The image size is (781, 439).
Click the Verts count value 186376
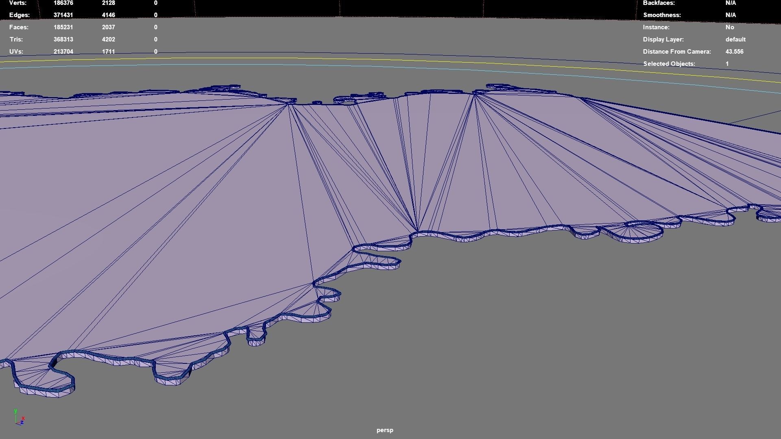(x=63, y=3)
